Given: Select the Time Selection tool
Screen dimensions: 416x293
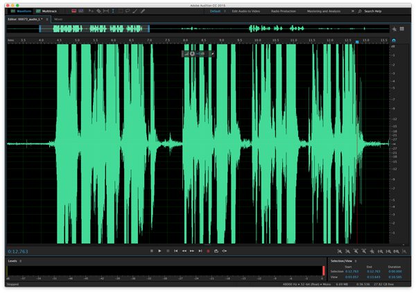Looking at the screenshot, I should click(x=113, y=11).
